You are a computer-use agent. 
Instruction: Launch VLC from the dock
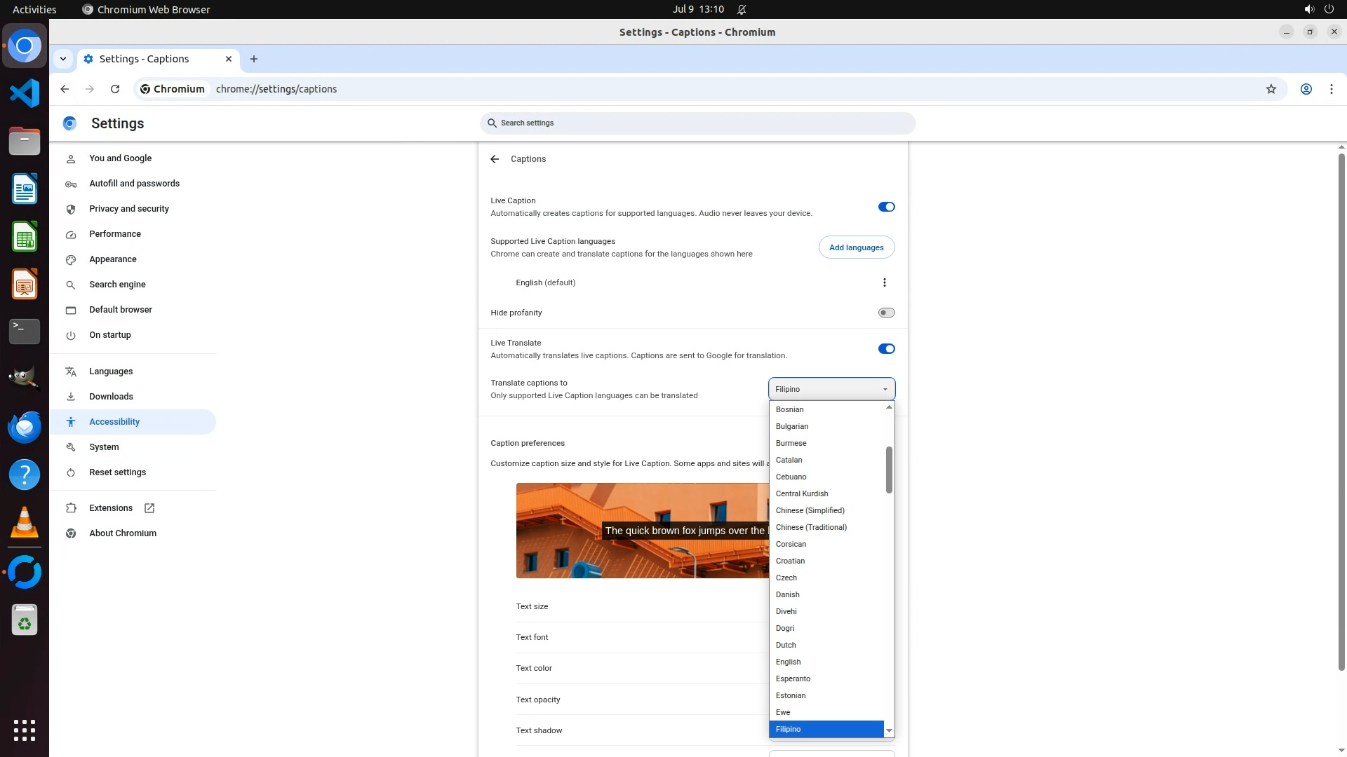pos(25,524)
